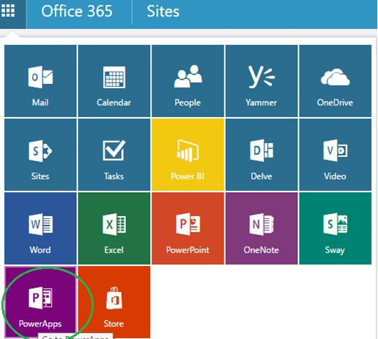This screenshot has width=378, height=339.
Task: Open the Video tile
Action: [x=335, y=155]
